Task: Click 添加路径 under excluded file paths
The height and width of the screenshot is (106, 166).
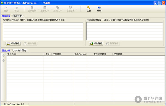Action: point(96,44)
